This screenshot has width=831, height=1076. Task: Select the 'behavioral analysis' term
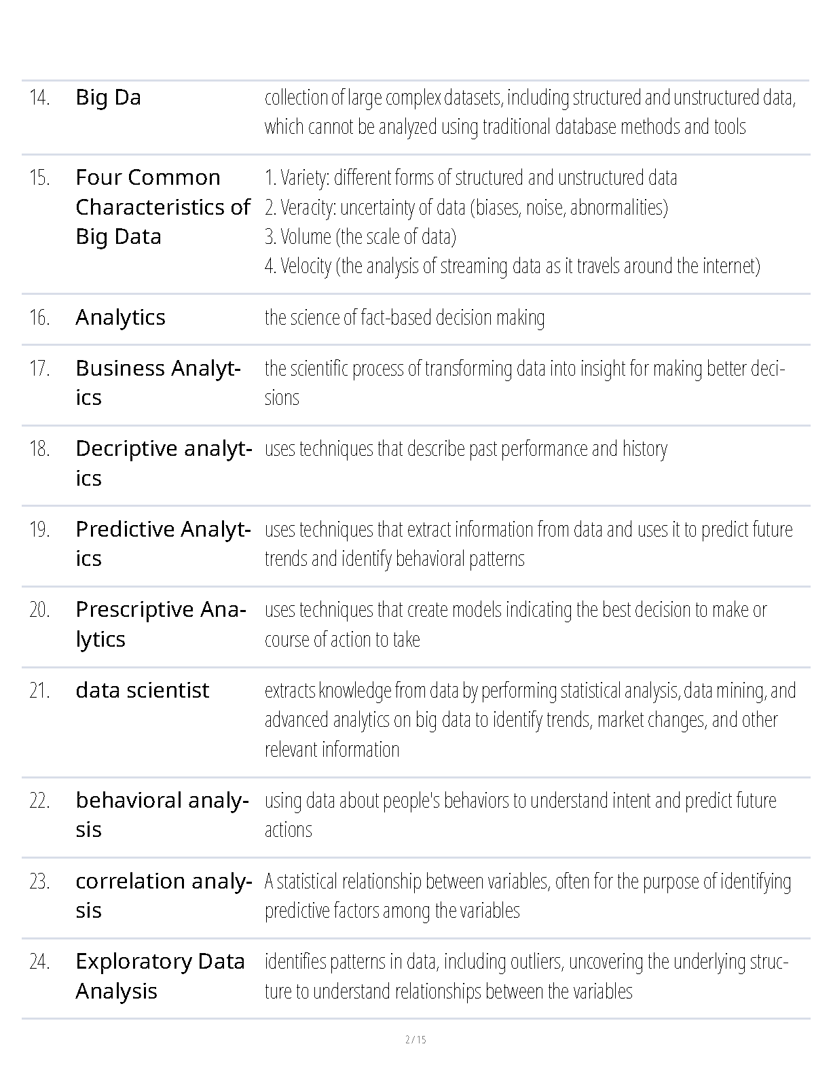click(x=162, y=814)
